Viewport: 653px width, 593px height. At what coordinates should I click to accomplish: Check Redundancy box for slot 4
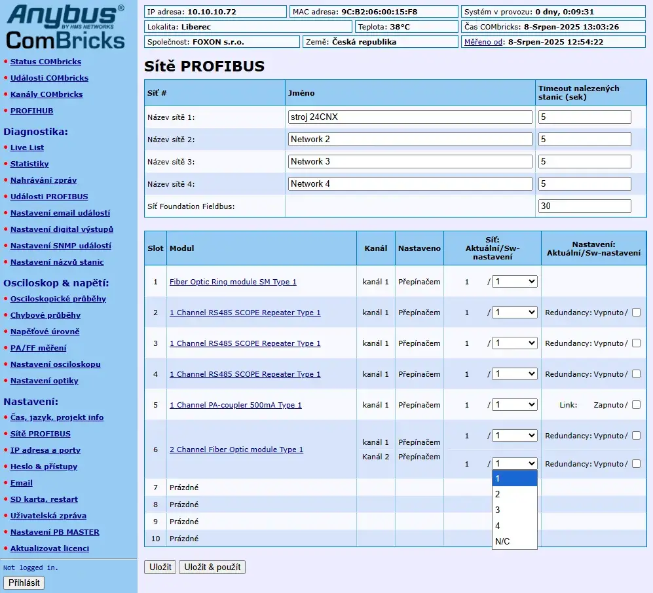(x=636, y=373)
